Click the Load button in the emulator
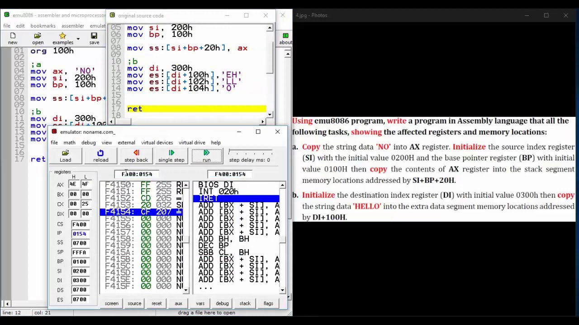 pyautogui.click(x=65, y=156)
